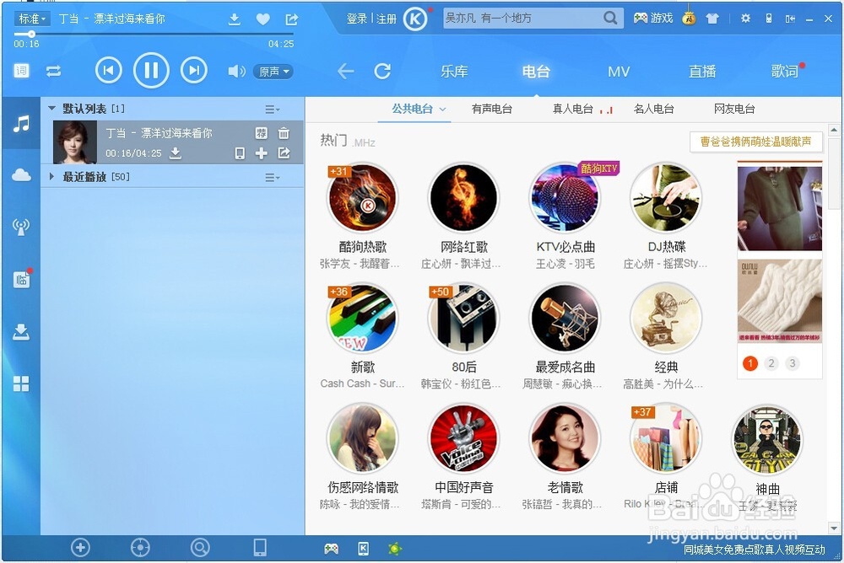844x563 pixels.
Task: Toggle the 原声 accompaniment switch
Action: tap(273, 71)
